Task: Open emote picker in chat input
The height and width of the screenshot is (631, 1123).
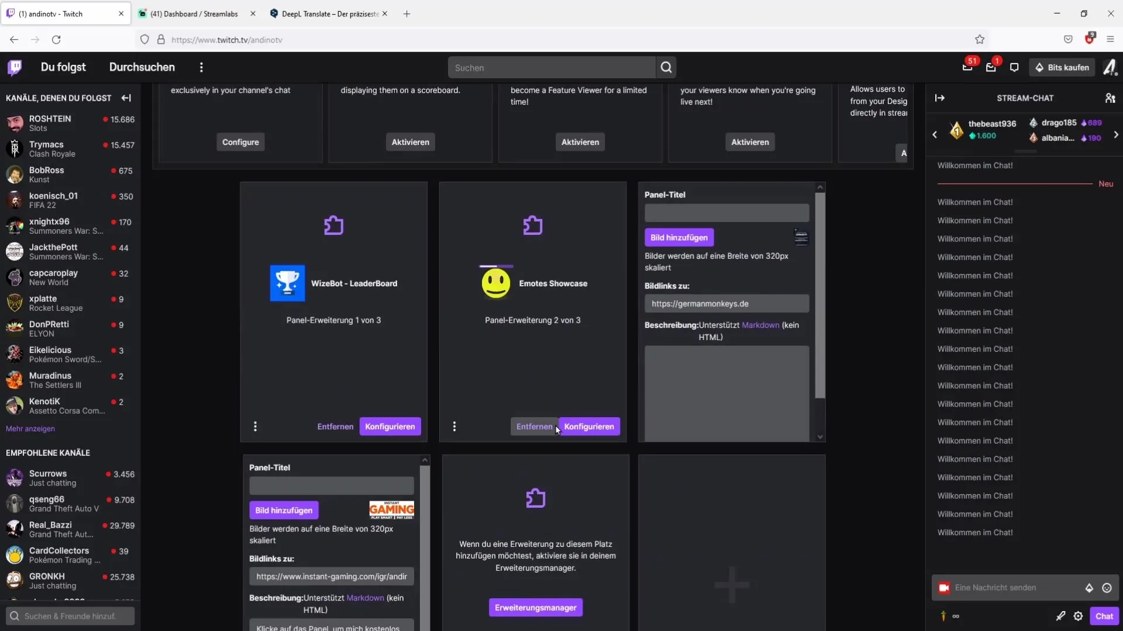Action: click(x=1107, y=588)
